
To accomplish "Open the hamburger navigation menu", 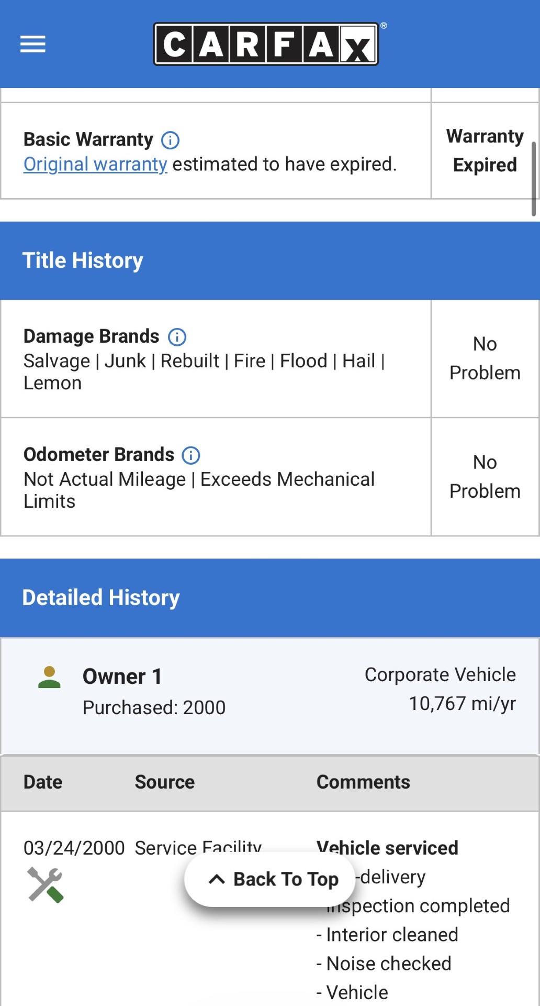I will pos(32,44).
